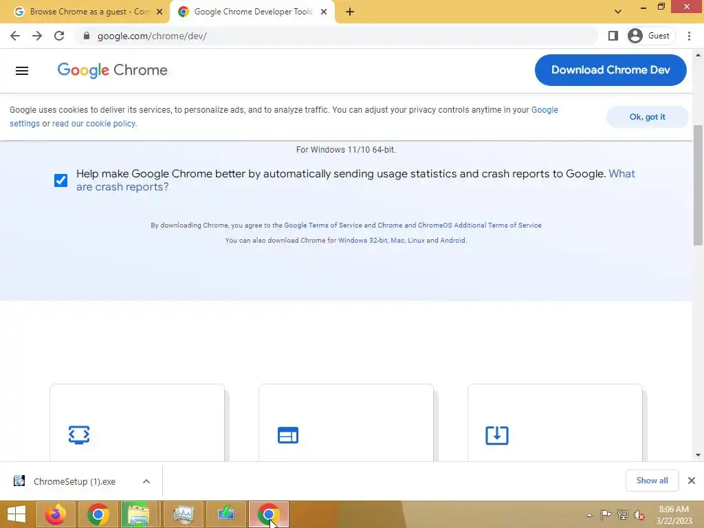The width and height of the screenshot is (704, 528).
Task: Click the Google favicon on the first tab
Action: [x=19, y=12]
